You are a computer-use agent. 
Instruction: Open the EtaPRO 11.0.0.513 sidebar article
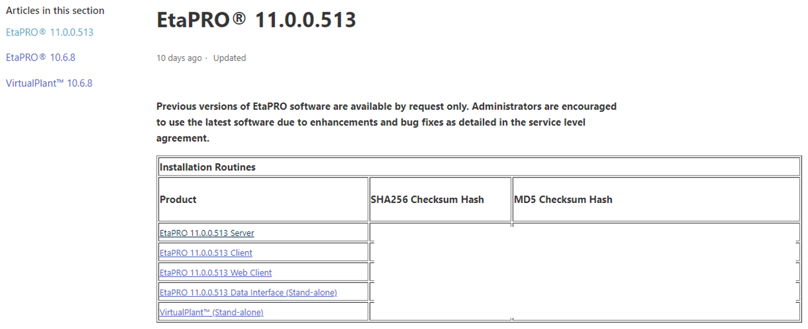[x=50, y=32]
